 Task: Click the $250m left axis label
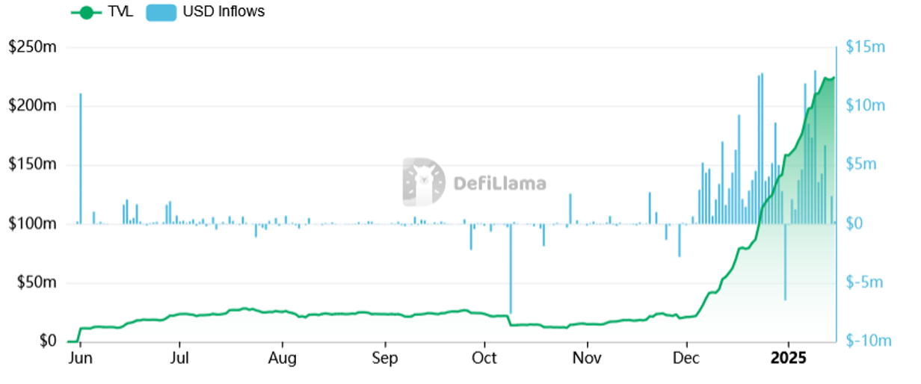[x=31, y=47]
